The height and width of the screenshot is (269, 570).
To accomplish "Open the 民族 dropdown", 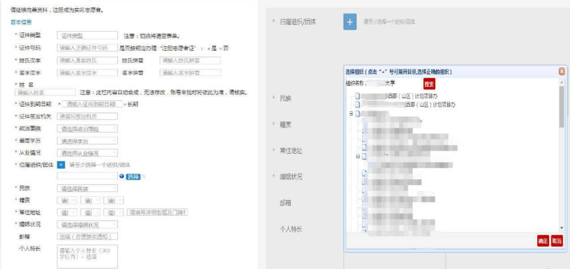I will tap(87, 188).
